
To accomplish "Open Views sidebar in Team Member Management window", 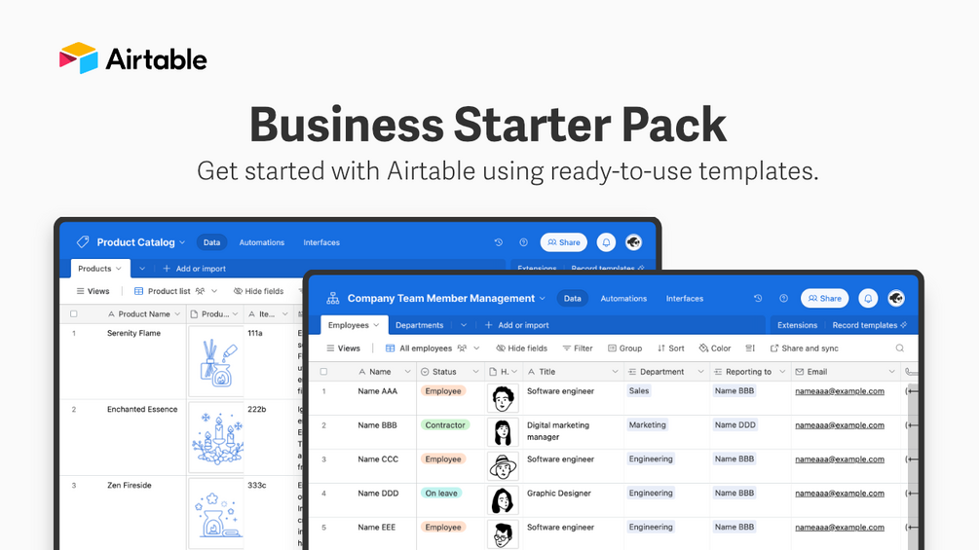I will coord(344,348).
